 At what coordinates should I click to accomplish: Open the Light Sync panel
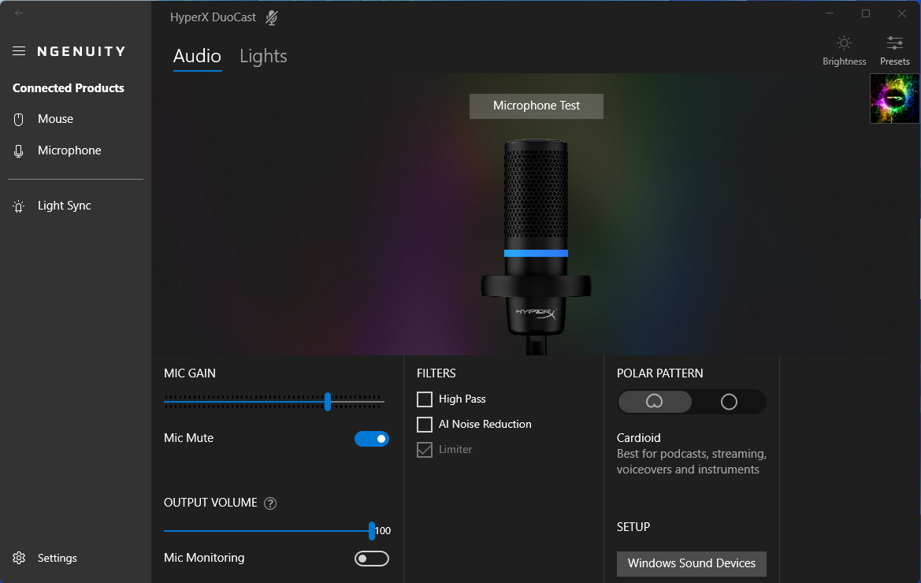tap(63, 205)
